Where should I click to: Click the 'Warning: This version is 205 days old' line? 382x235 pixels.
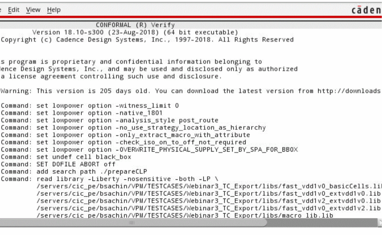coord(190,91)
